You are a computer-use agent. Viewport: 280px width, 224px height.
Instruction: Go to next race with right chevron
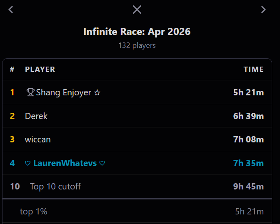point(263,10)
